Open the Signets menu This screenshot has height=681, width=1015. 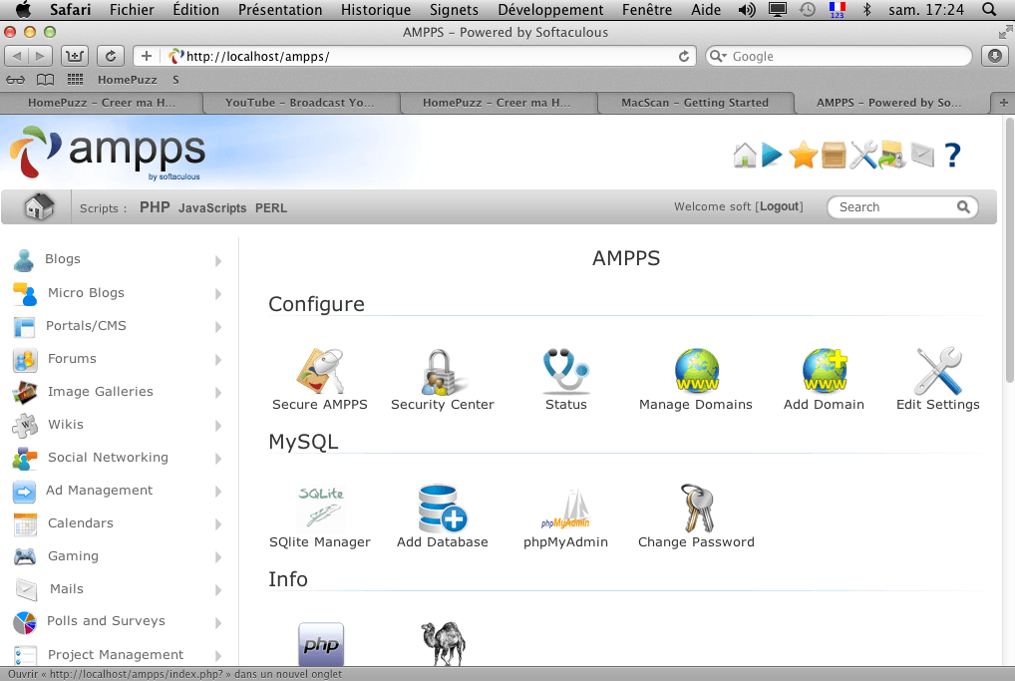[454, 10]
